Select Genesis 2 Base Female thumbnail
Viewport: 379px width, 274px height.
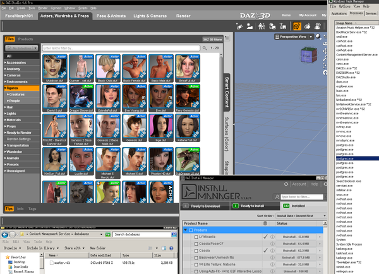(x=81, y=129)
